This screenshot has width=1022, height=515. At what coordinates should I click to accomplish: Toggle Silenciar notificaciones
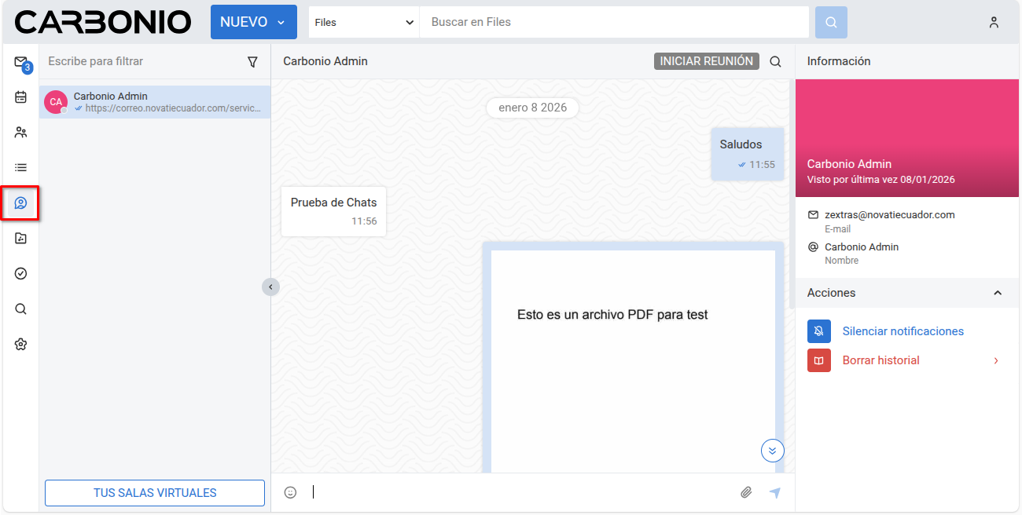[x=903, y=331]
